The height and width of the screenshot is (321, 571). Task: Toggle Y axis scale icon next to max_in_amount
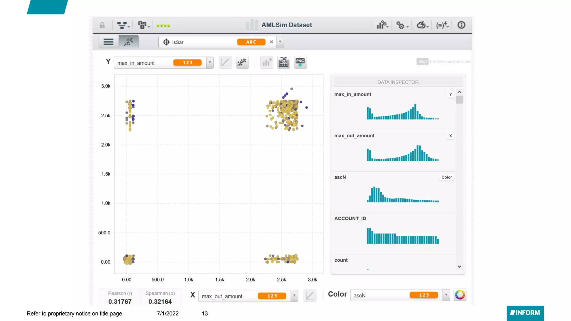pyautogui.click(x=225, y=62)
